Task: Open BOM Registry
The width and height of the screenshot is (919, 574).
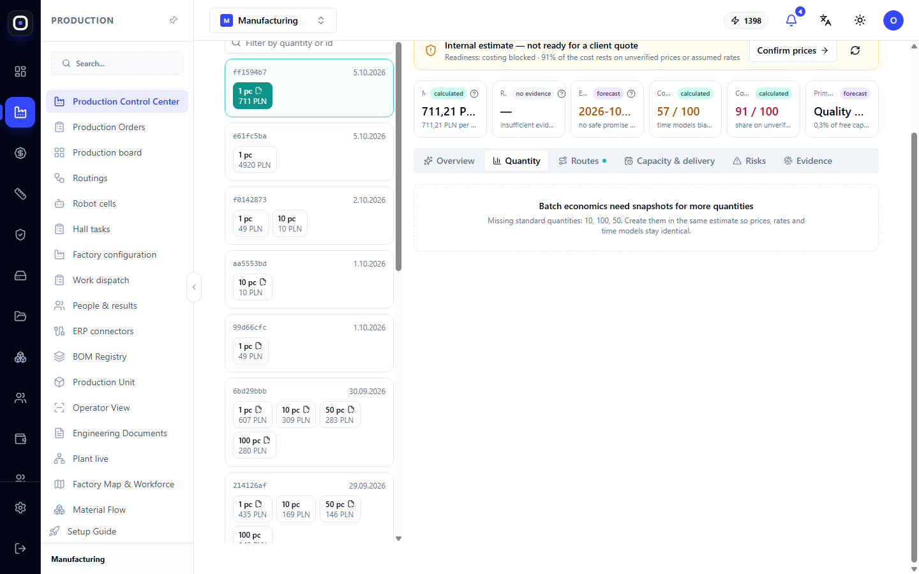Action: pyautogui.click(x=117, y=357)
